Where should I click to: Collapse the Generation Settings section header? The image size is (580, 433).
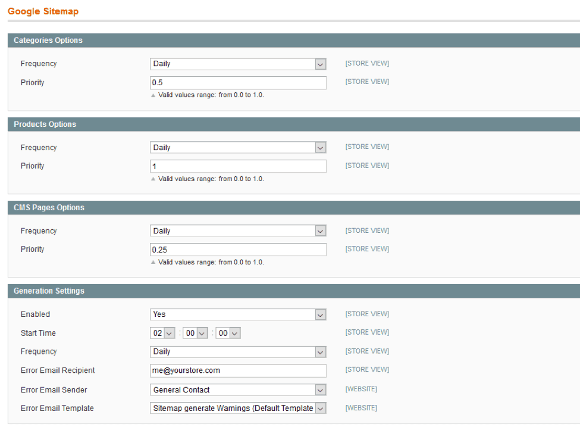pyautogui.click(x=294, y=291)
